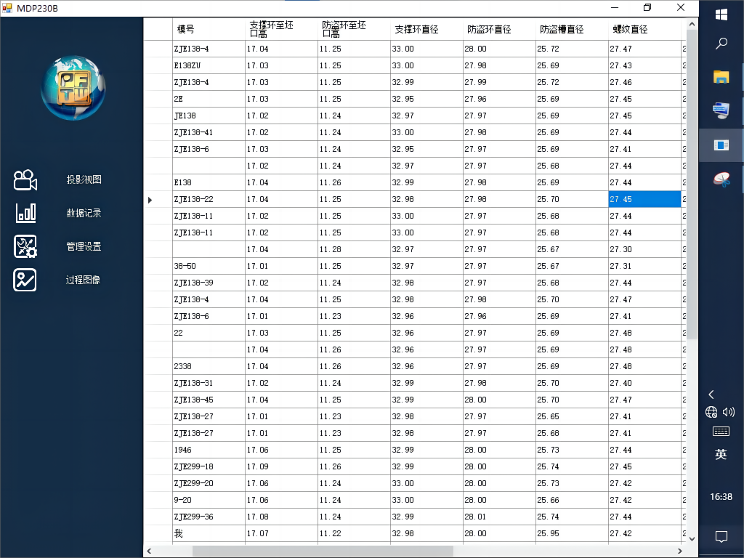Click horizontal scrollbar right arrow
The width and height of the screenshot is (744, 558).
pos(680,551)
